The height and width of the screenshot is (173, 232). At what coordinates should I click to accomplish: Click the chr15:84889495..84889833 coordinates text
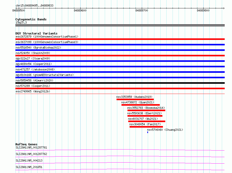[34, 6]
